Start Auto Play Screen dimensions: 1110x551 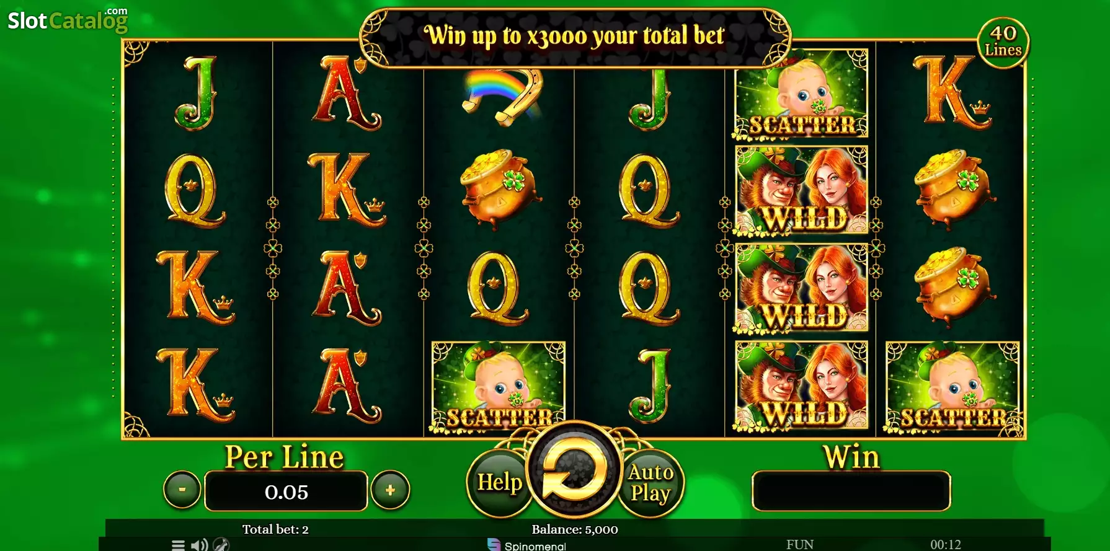(x=652, y=483)
